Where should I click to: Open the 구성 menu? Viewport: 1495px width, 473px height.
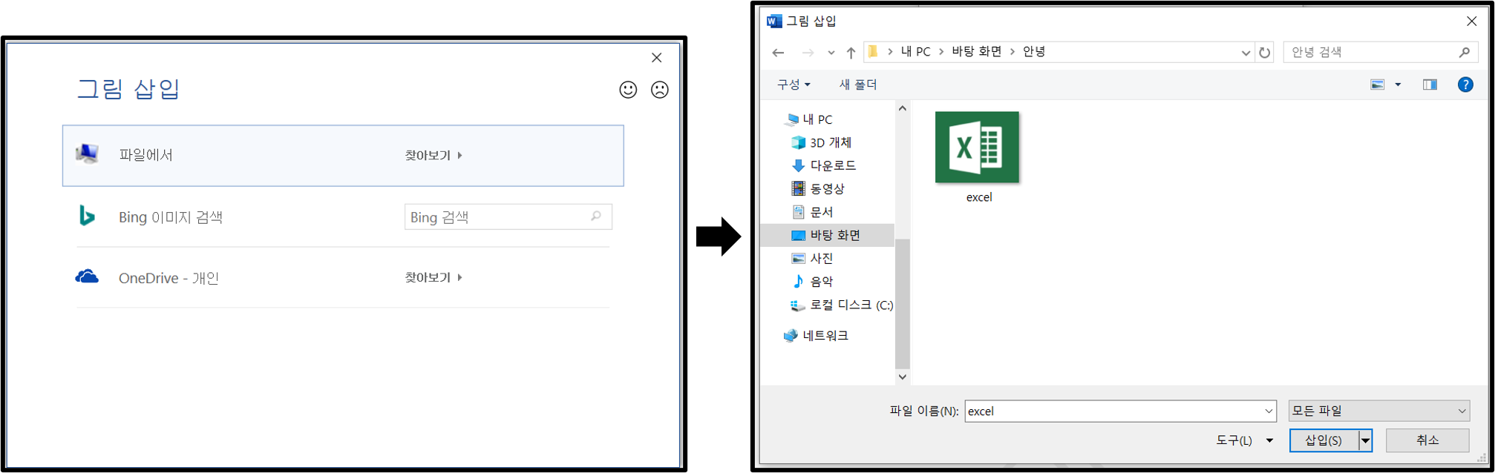click(x=794, y=85)
